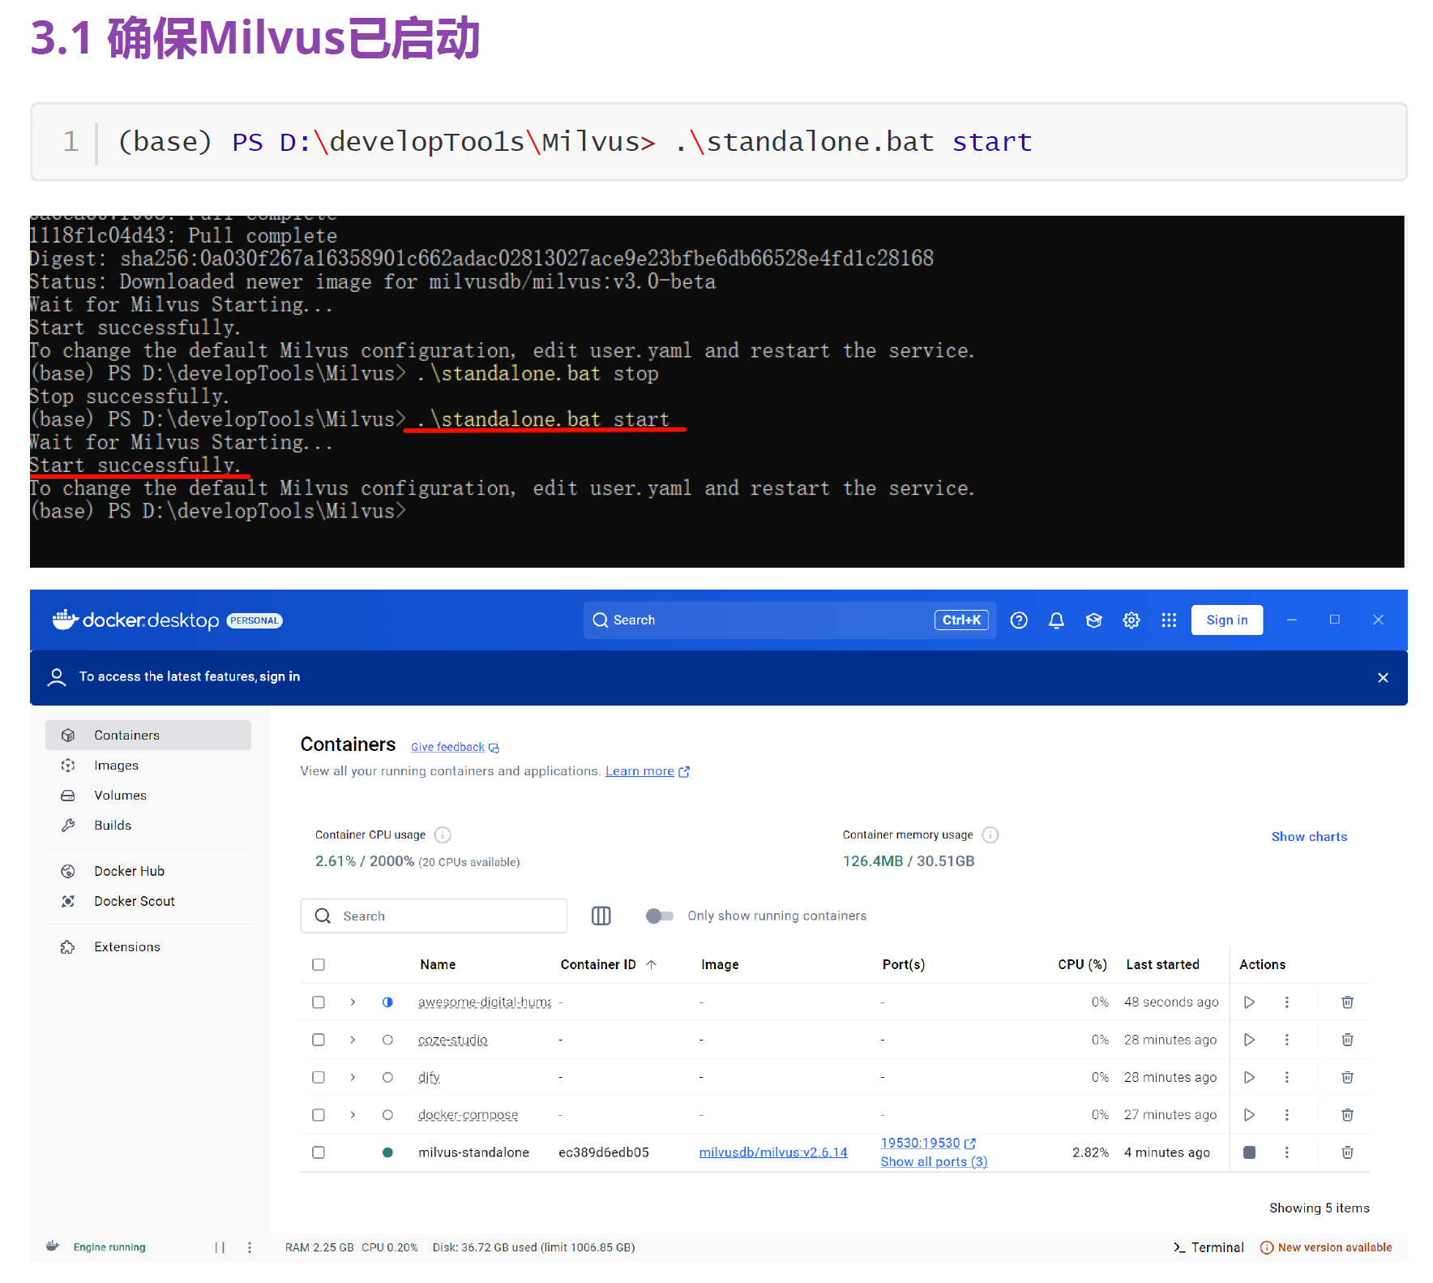Open more actions for milvus-standalone
Viewport: 1433px width, 1283px height.
(1286, 1152)
